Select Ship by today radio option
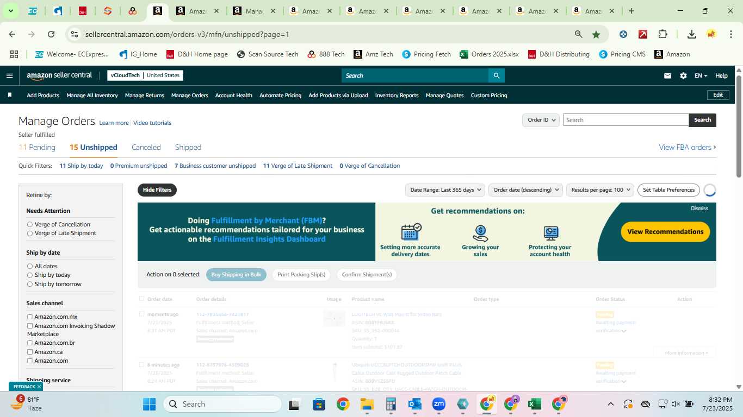The width and height of the screenshot is (743, 417). (x=30, y=275)
